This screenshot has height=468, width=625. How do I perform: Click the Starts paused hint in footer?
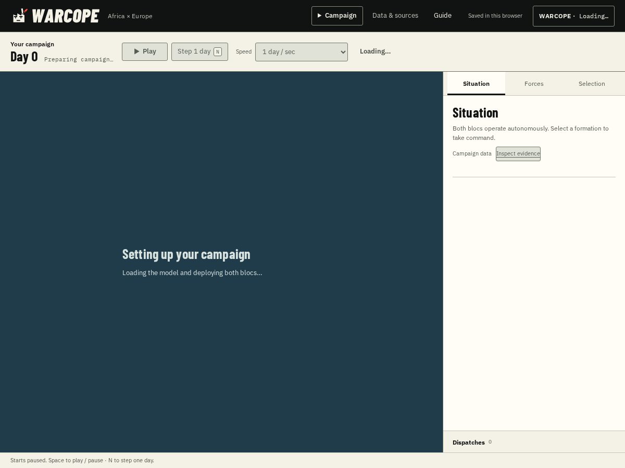82,460
